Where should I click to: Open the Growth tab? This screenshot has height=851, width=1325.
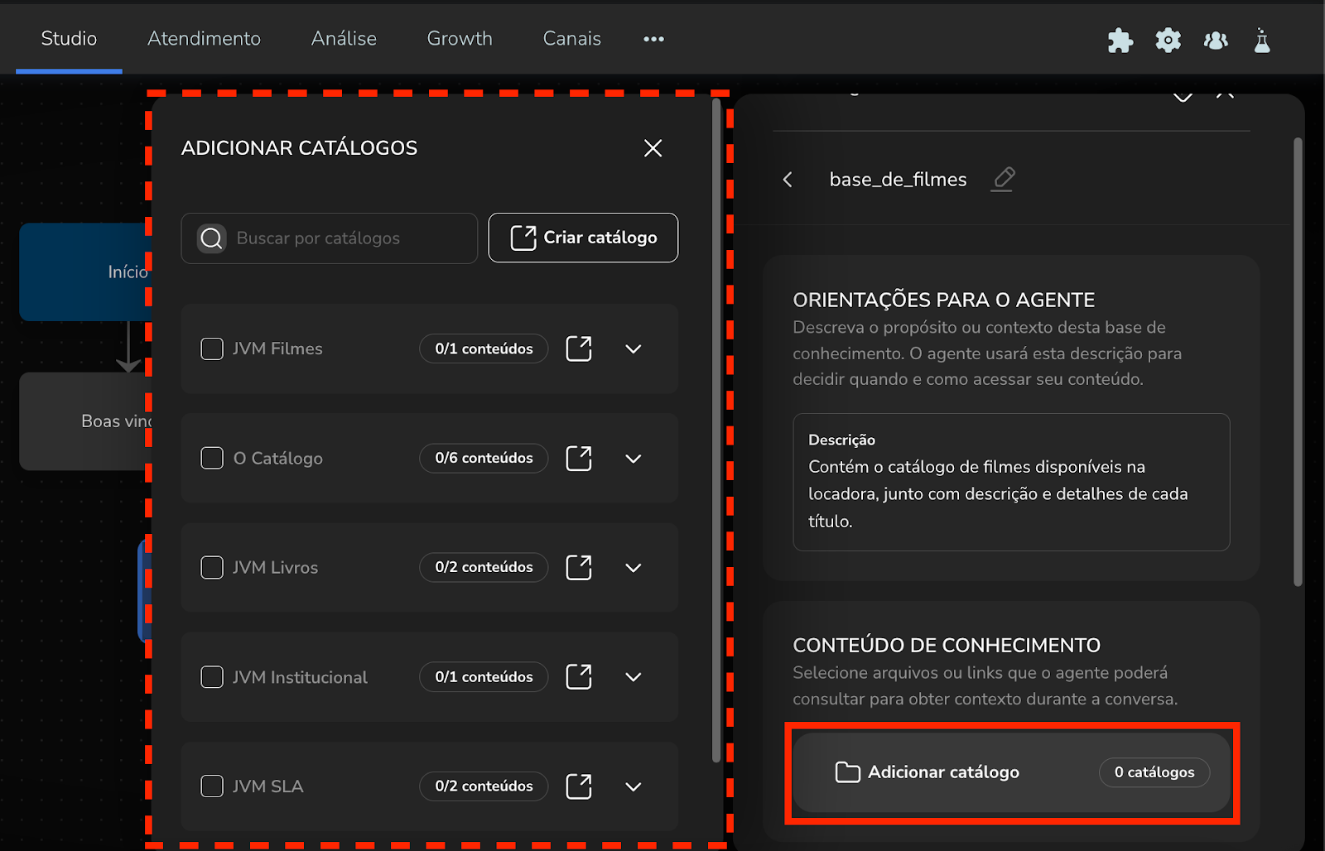[x=460, y=39]
